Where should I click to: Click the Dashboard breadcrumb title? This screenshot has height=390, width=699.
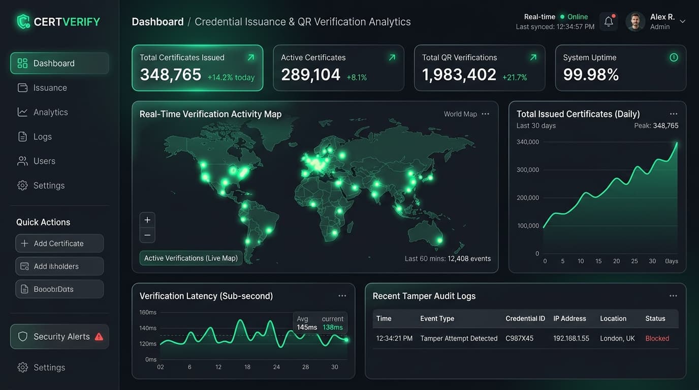[157, 22]
